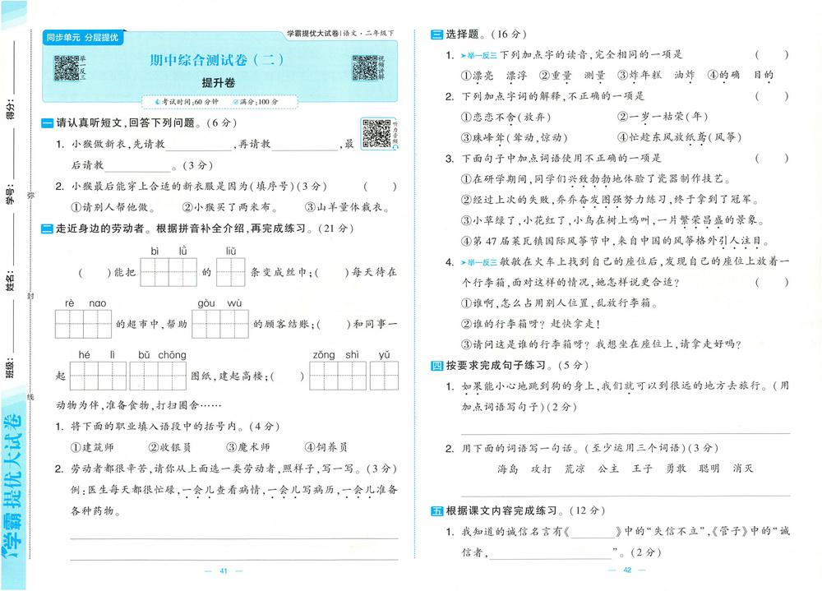Click the writing grid under pinyin bǔ chōng

point(158,376)
